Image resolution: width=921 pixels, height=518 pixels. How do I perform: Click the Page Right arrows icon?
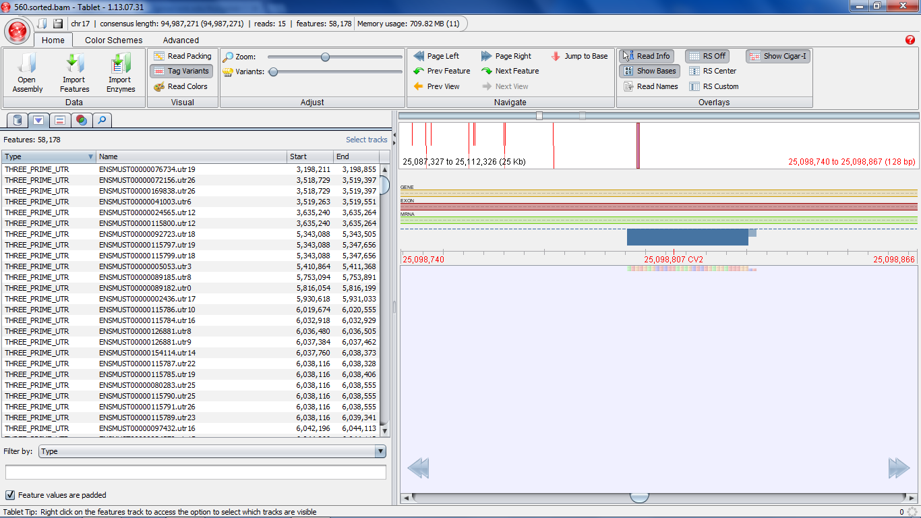tap(487, 56)
